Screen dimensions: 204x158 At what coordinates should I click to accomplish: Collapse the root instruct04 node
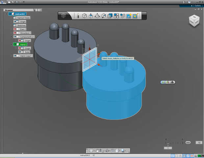pyautogui.click(x=6, y=14)
